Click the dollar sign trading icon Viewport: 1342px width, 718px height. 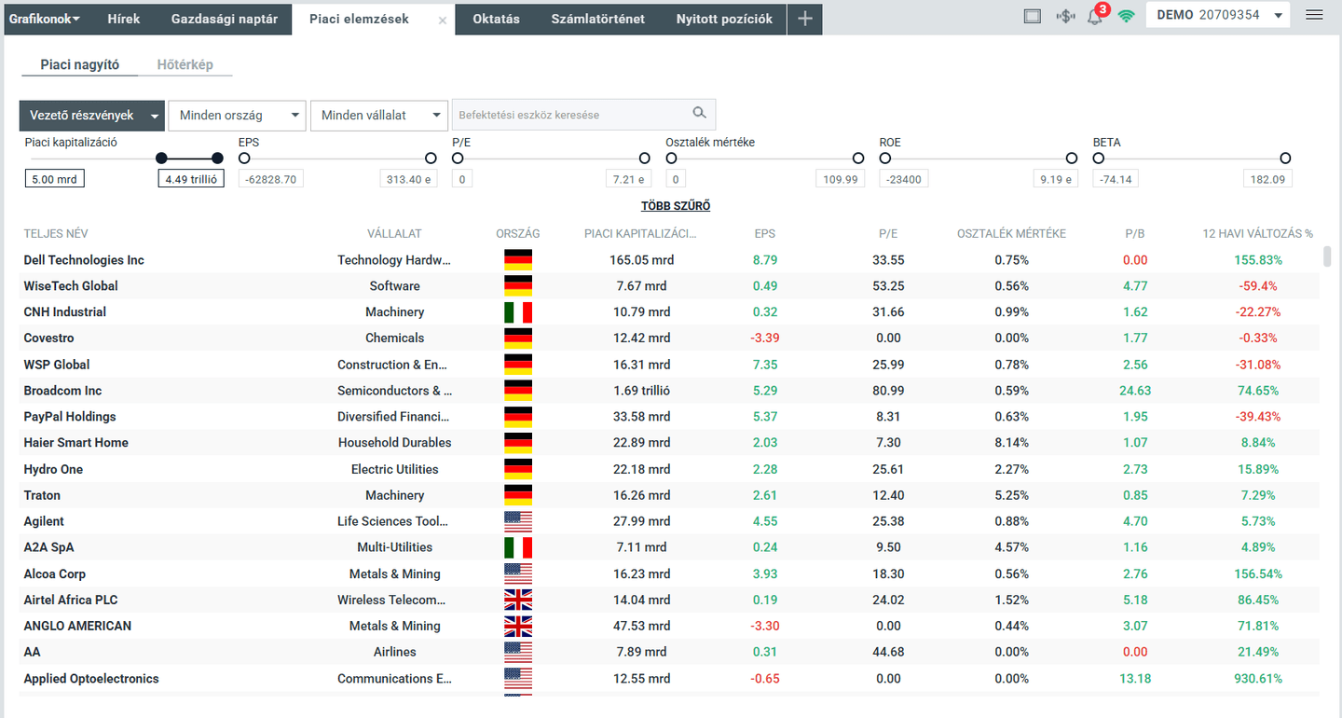coord(1065,16)
